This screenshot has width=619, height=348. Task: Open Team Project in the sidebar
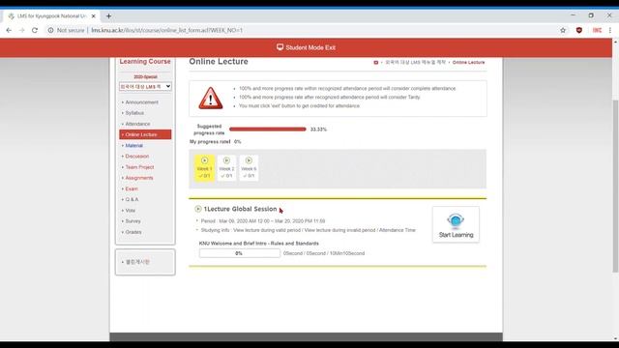pos(139,167)
